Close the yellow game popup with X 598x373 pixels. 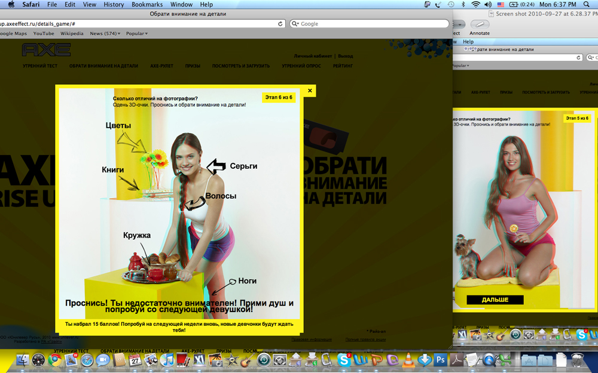(310, 91)
